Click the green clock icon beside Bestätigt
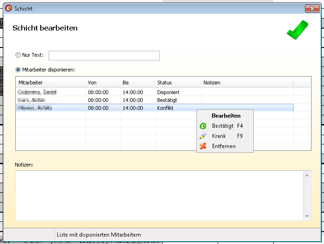Image resolution: width=324 pixels, height=244 pixels. tap(203, 126)
